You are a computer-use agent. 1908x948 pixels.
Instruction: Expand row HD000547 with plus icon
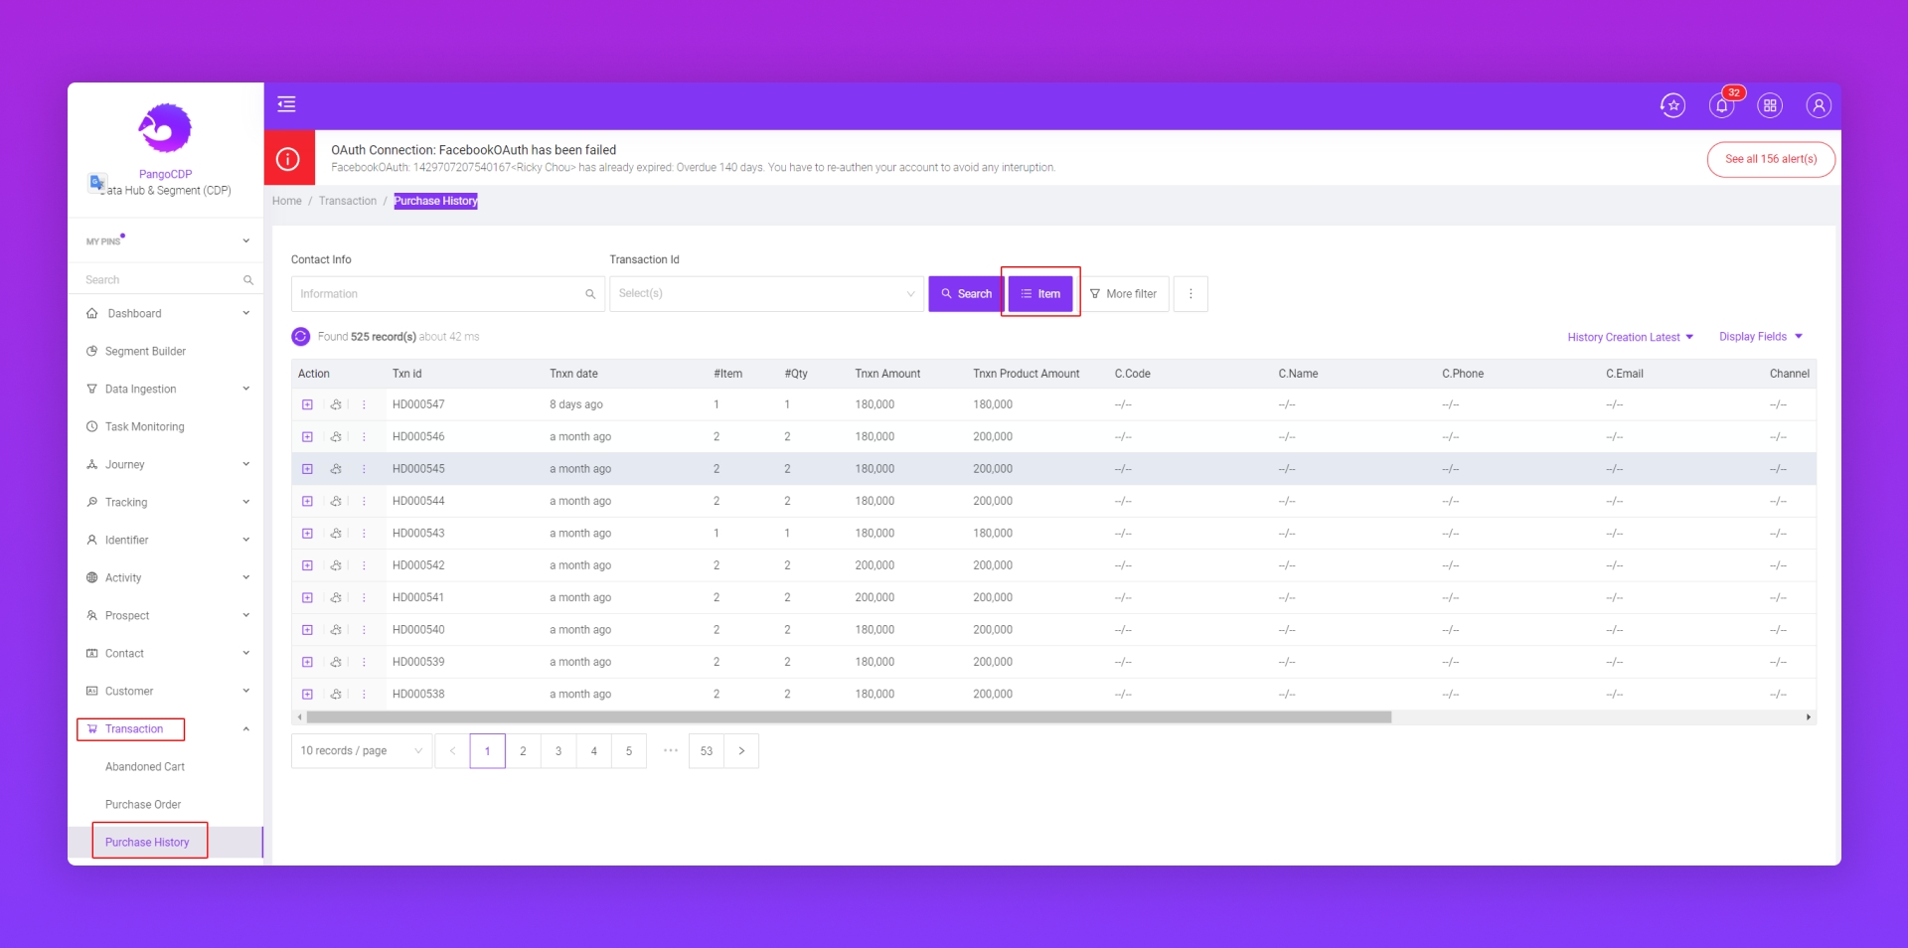pos(307,404)
